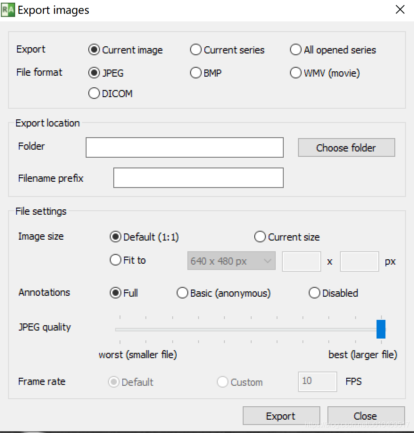Click the Close button

pos(366,416)
